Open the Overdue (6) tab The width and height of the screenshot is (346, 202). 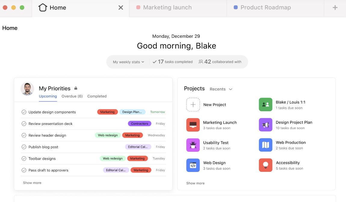pyautogui.click(x=72, y=96)
